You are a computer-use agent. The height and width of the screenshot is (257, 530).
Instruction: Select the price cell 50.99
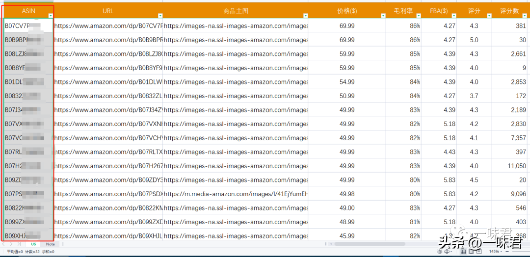pyautogui.click(x=347, y=96)
